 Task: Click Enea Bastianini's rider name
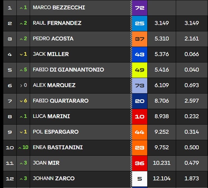pyautogui.click(x=58, y=147)
